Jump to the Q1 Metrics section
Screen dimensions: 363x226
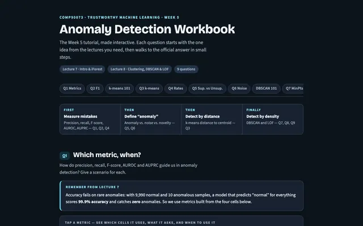coord(72,89)
